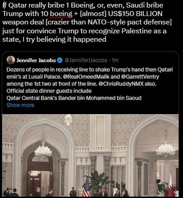The width and height of the screenshot is (183, 198).
Task: Open Jennifer Jacobs' profile avatar
Action: (x=11, y=60)
